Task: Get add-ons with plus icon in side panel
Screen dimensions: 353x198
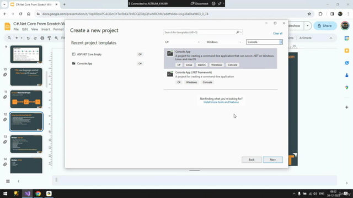Action: 347,107
